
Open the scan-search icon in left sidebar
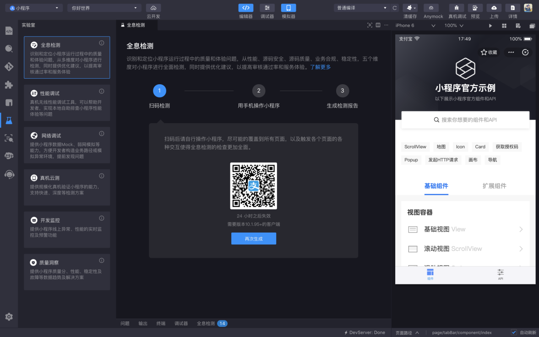tap(9, 138)
